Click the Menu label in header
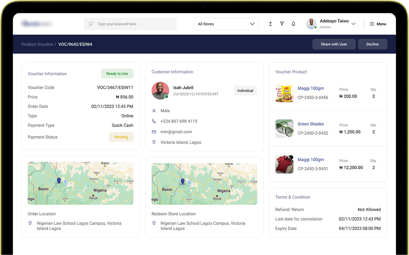Image resolution: width=409 pixels, height=255 pixels. [381, 24]
